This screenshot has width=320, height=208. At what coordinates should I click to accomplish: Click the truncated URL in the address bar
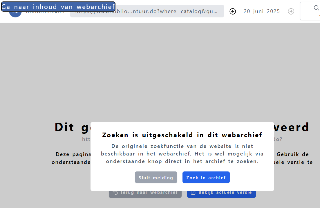[x=147, y=11]
